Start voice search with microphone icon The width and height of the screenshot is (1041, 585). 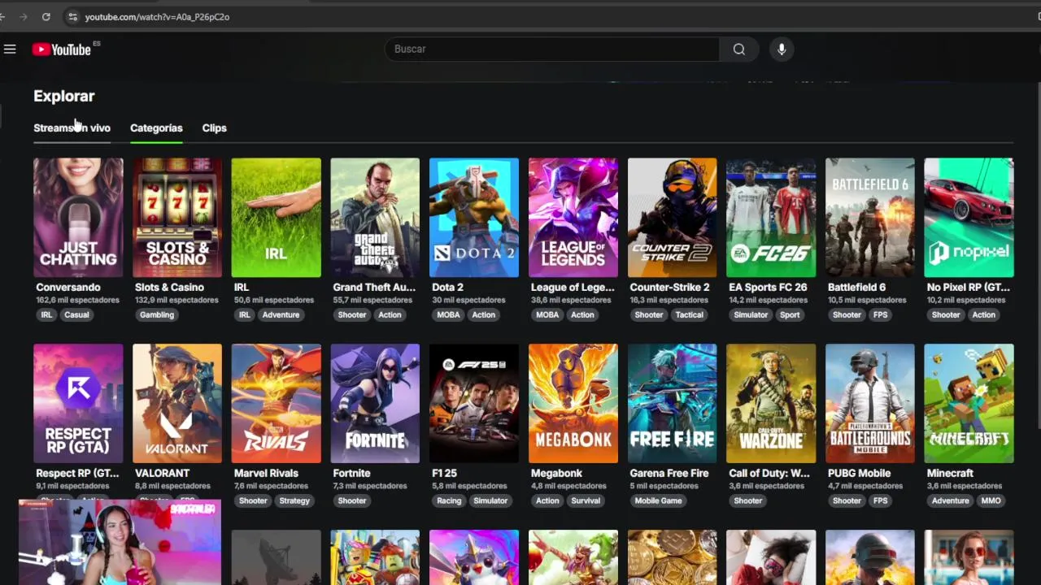point(782,50)
